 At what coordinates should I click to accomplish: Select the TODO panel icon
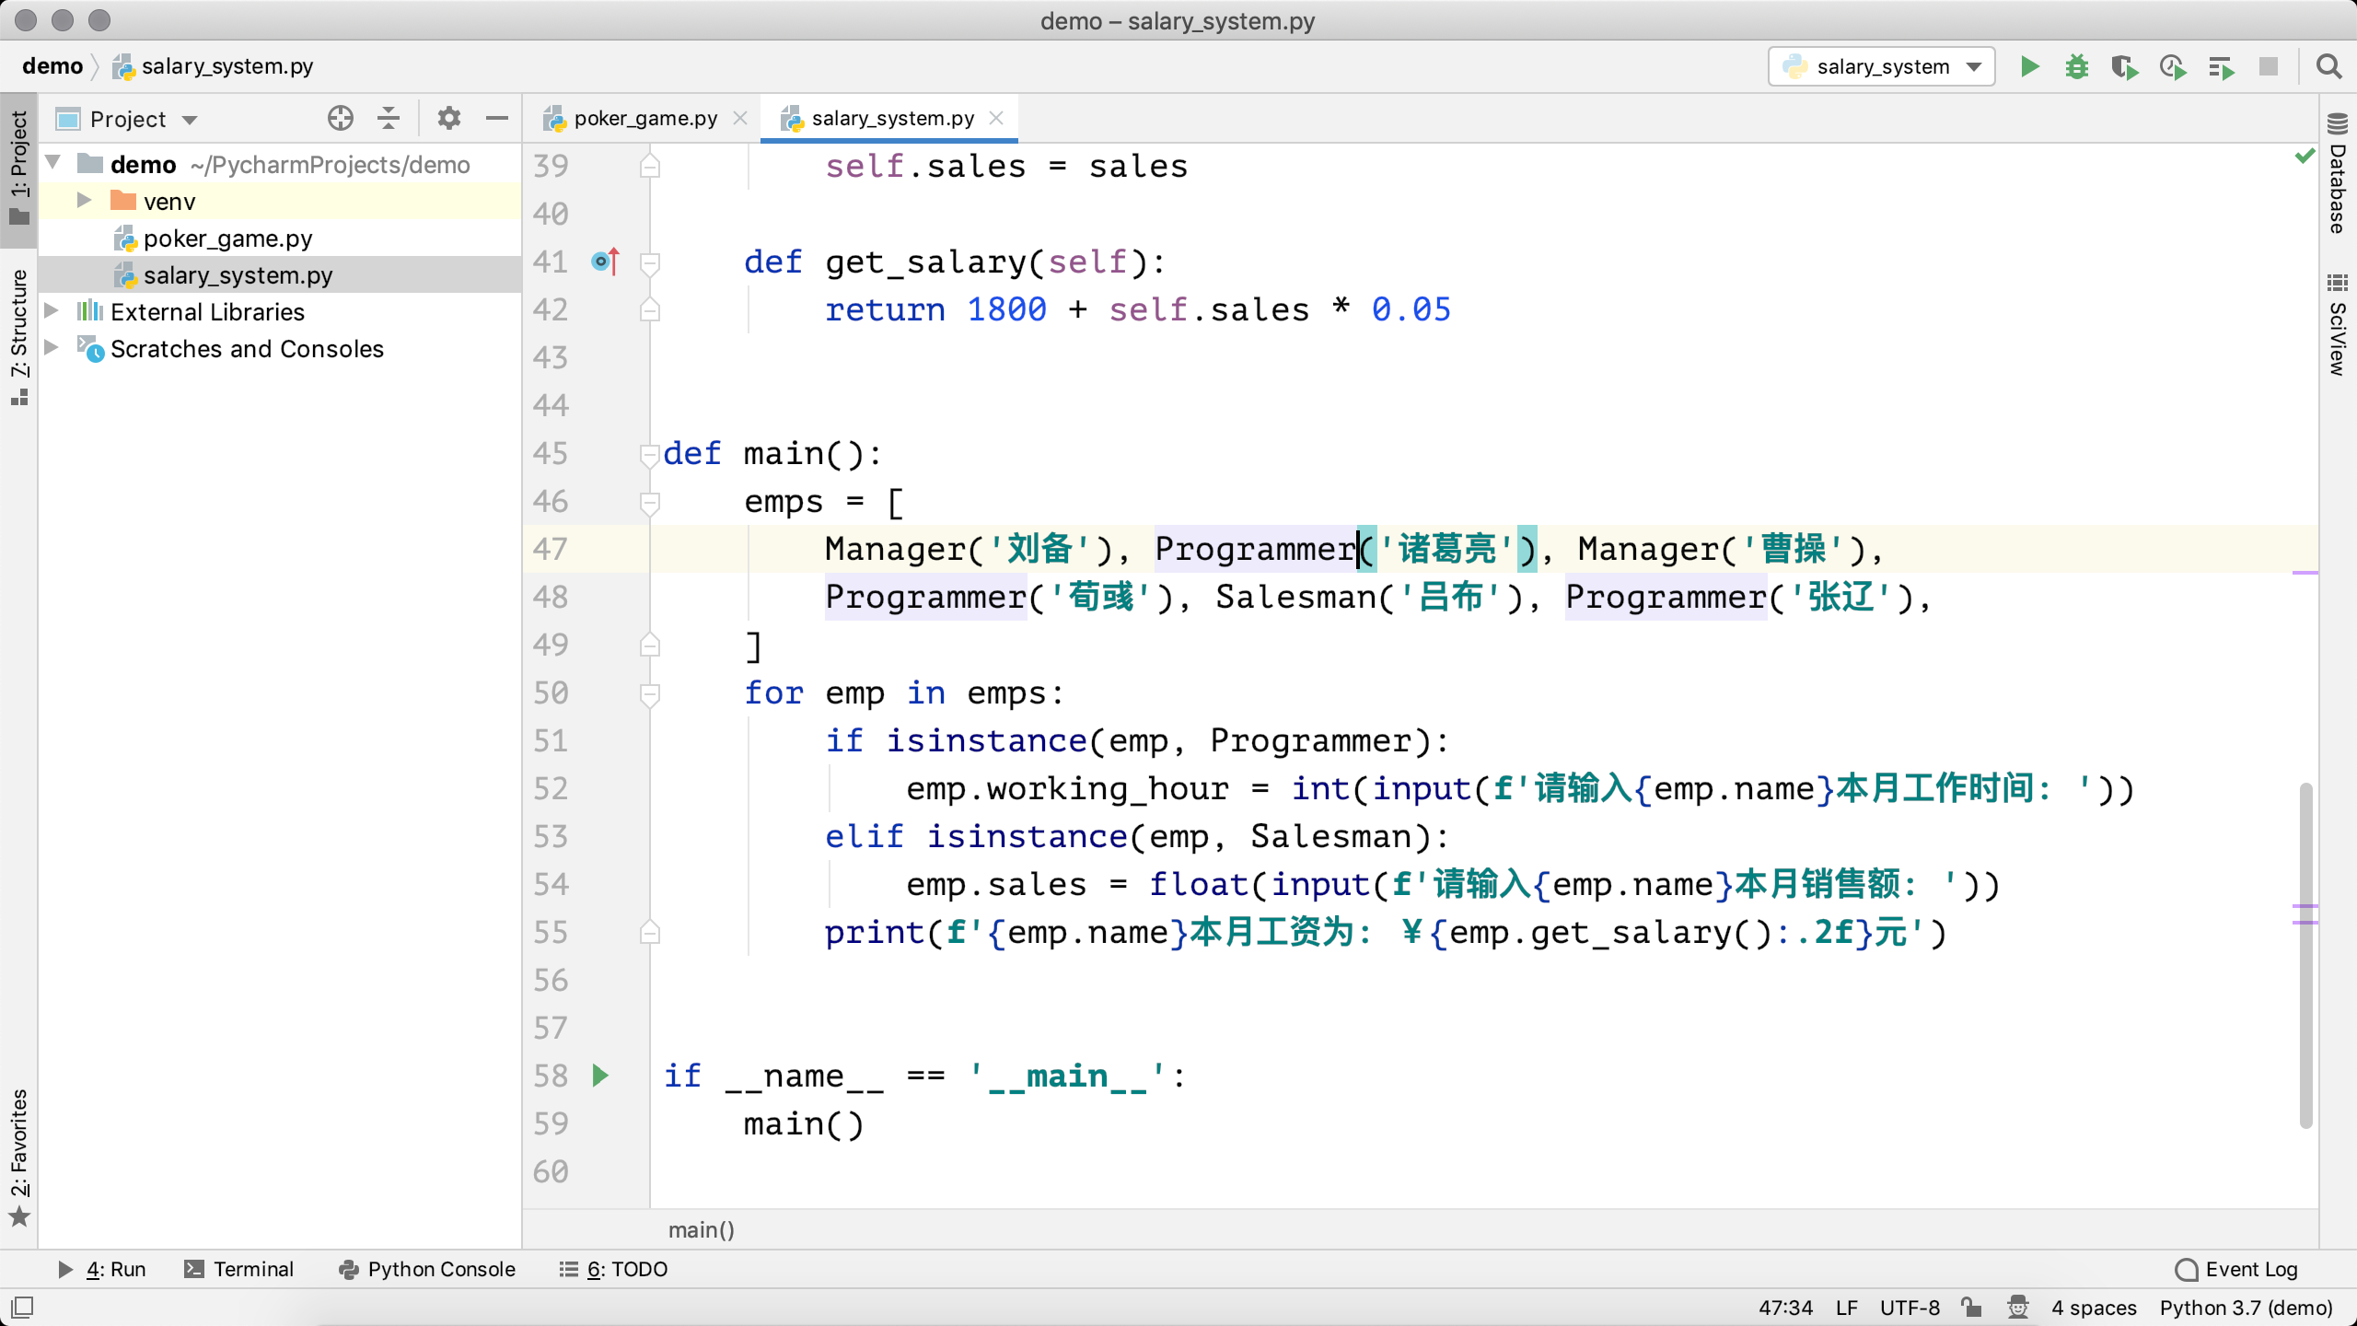(568, 1268)
